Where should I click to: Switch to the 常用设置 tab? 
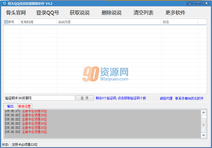25,106
